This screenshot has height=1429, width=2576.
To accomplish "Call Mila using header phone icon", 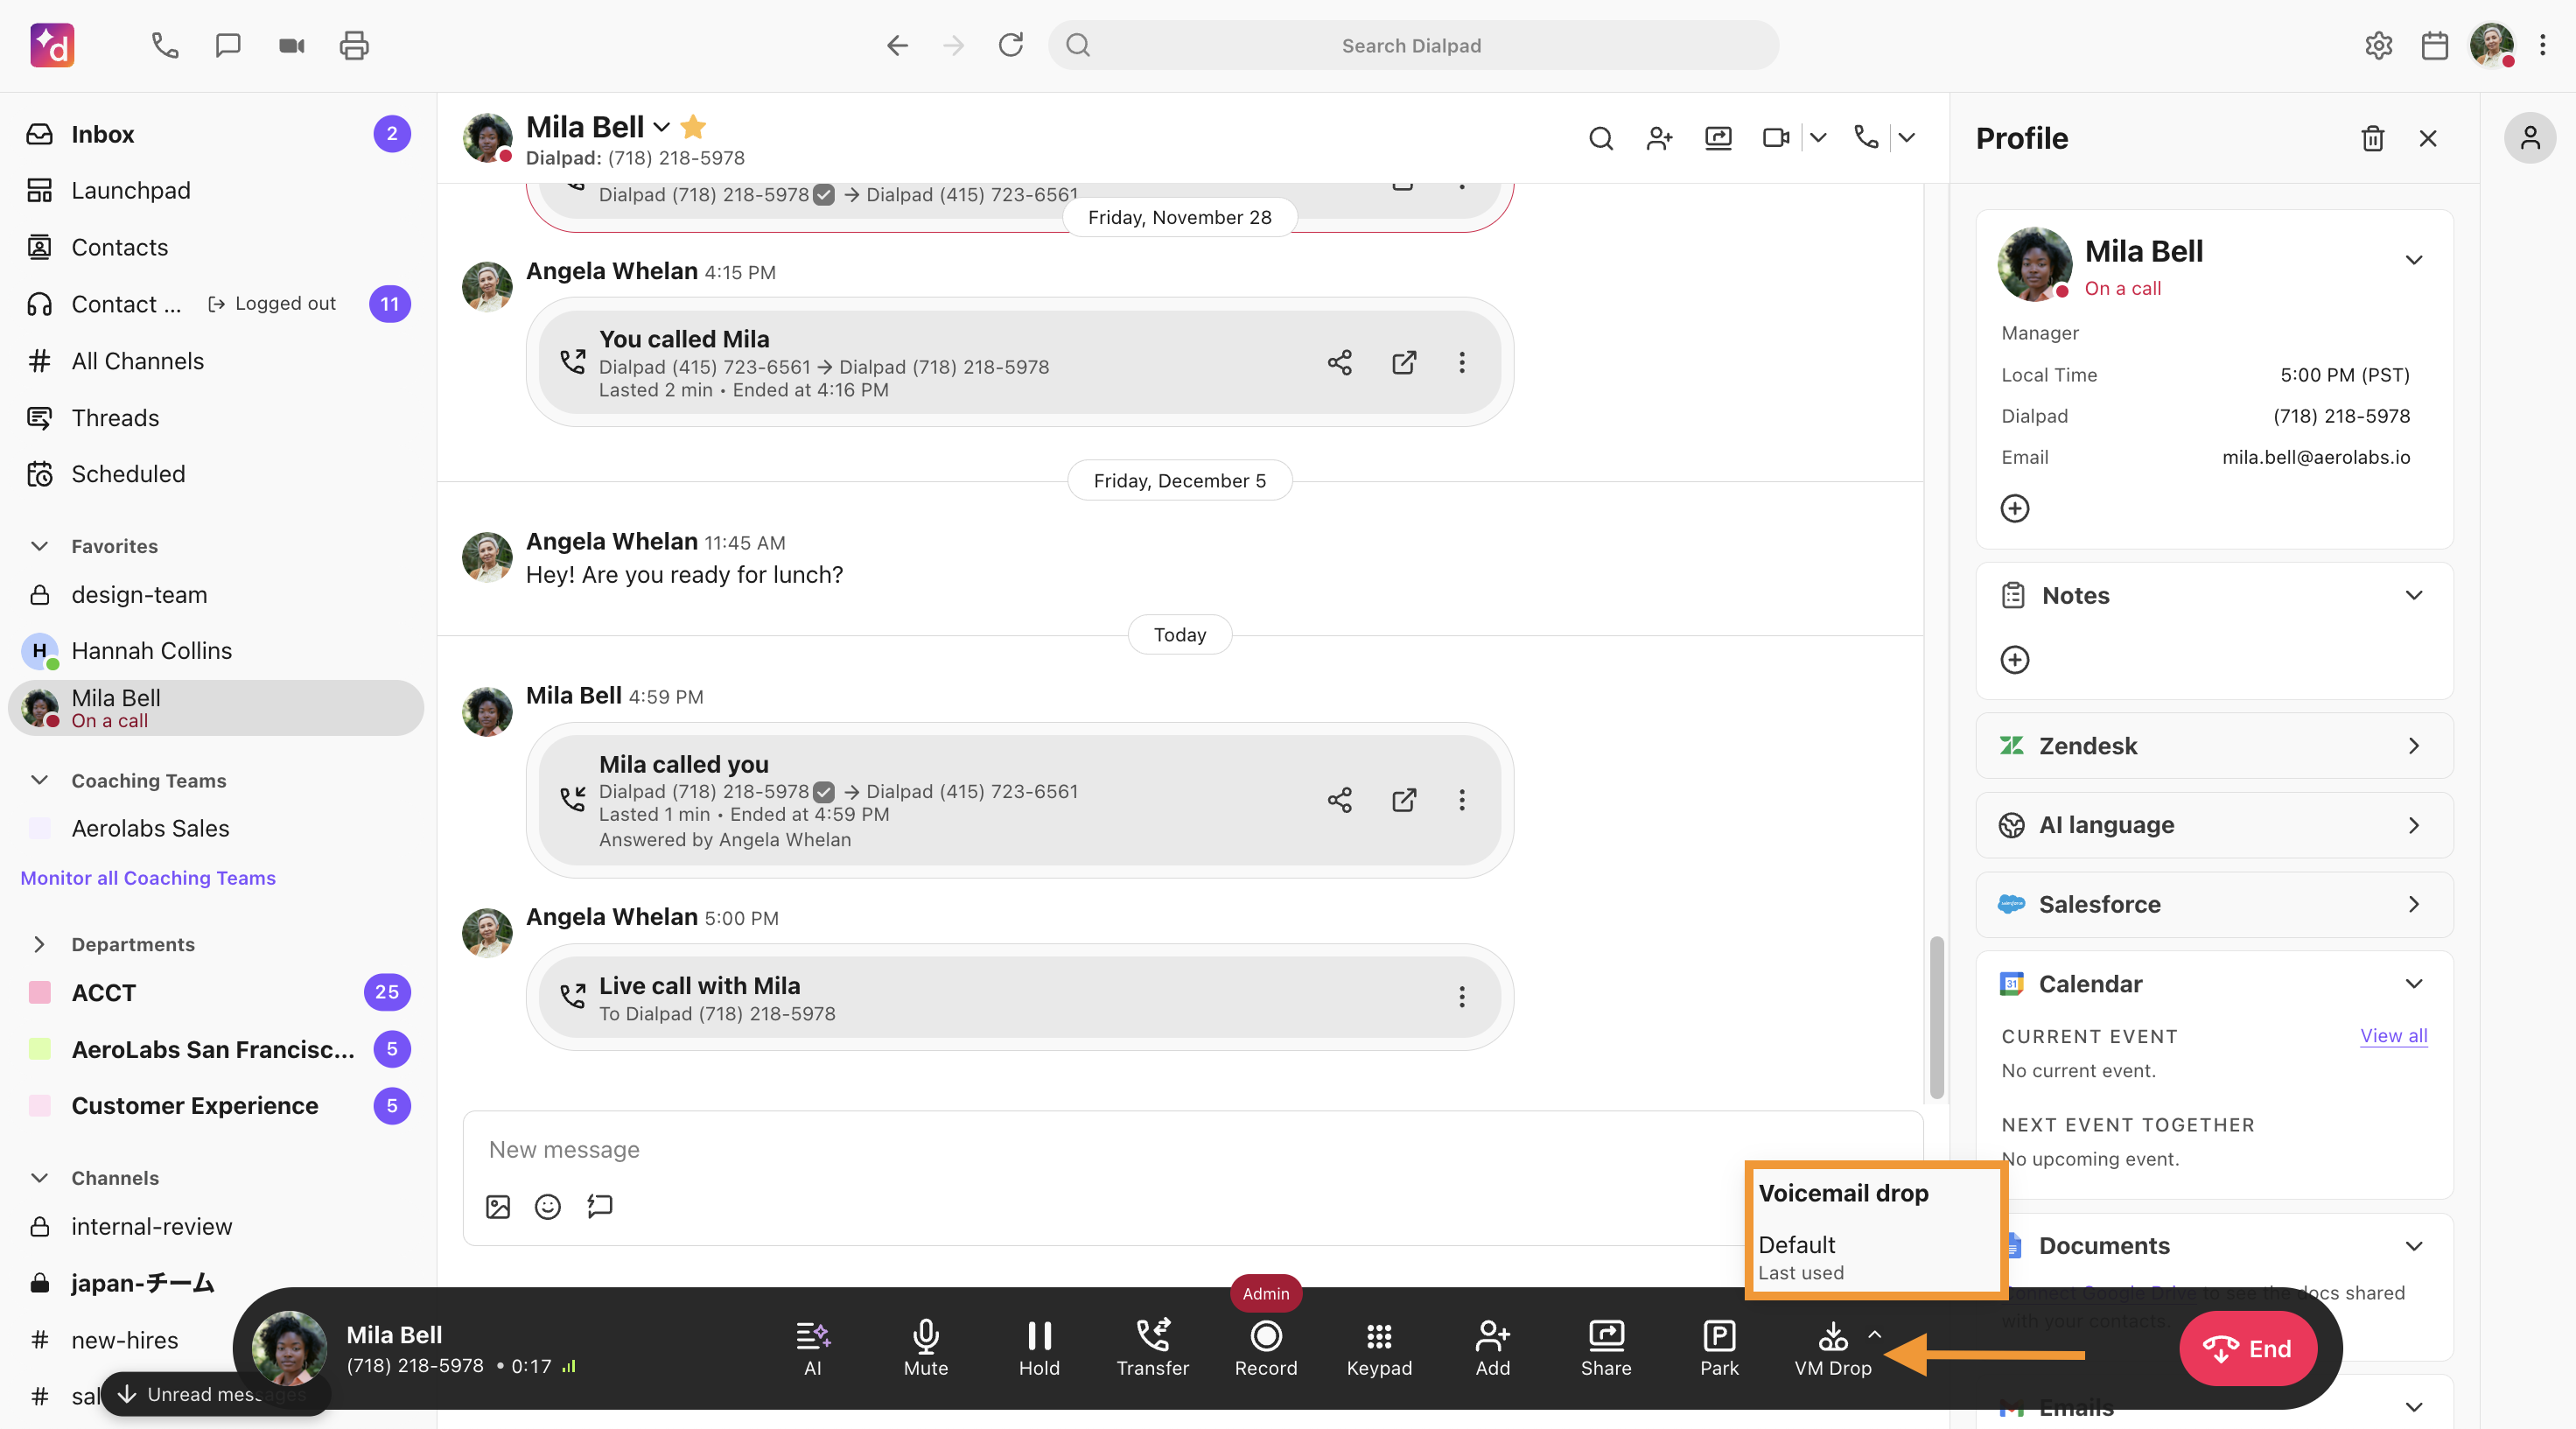I will click(x=1866, y=137).
